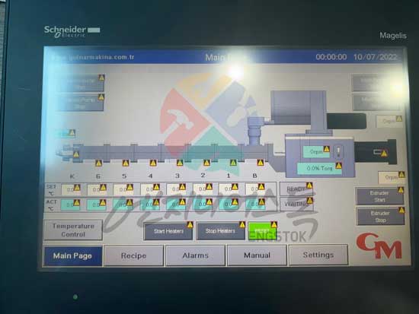419x314 pixels.
Task: Switch to the Alarms tab
Action: coord(195,255)
